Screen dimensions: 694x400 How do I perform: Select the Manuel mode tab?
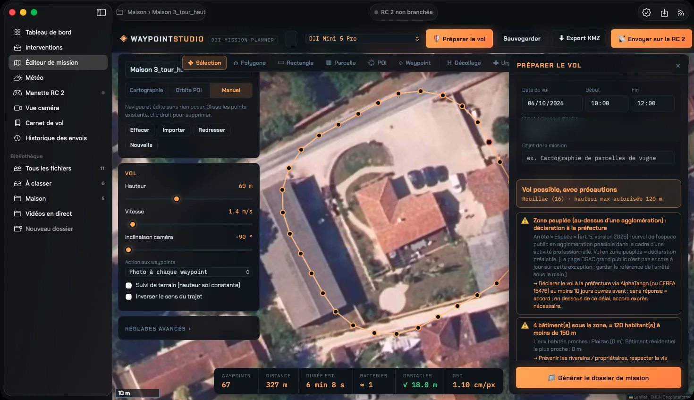tap(231, 90)
